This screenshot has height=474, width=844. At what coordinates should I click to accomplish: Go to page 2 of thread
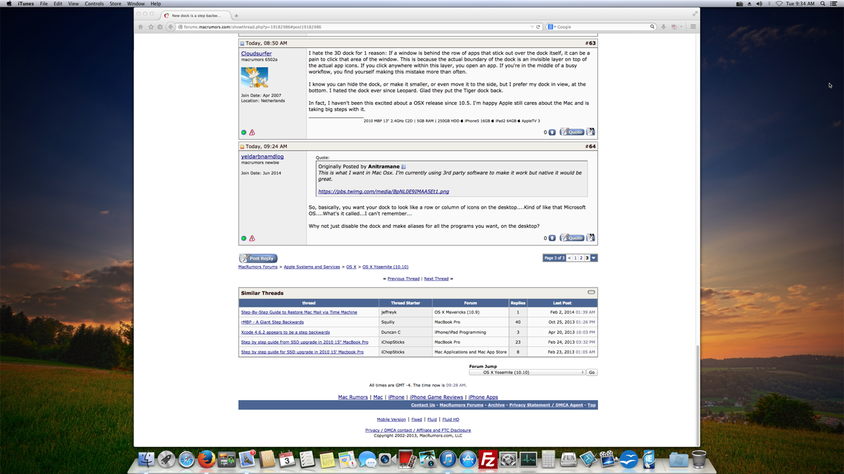[581, 258]
